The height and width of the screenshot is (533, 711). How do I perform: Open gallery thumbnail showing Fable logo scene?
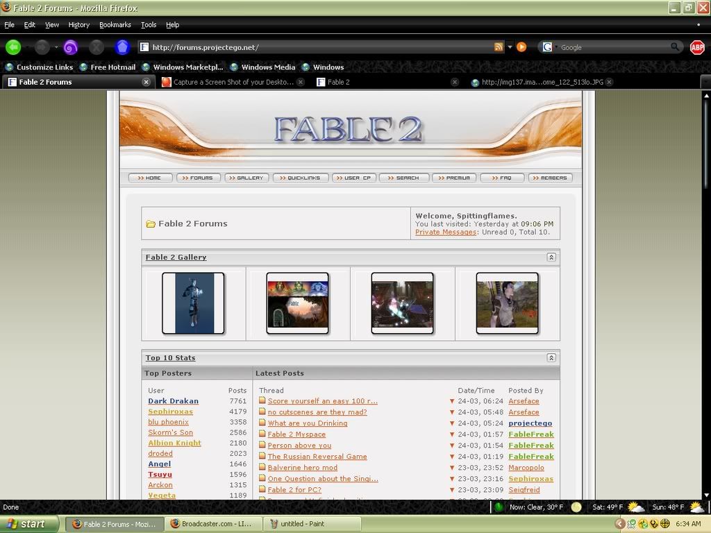click(x=297, y=303)
